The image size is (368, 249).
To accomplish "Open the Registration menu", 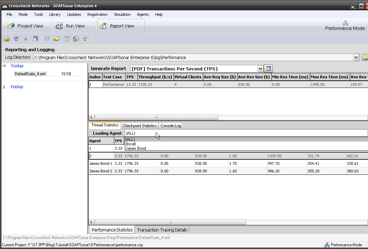I will click(97, 14).
